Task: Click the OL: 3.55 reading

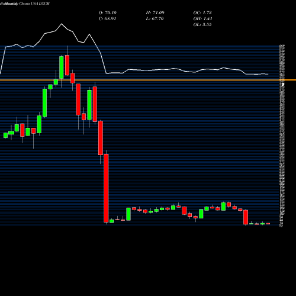Action: (202, 25)
